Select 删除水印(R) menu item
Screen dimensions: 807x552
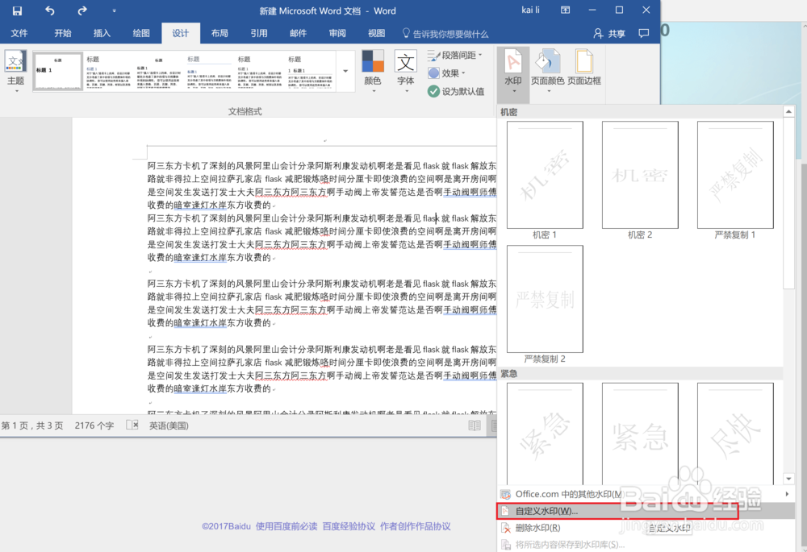pos(646,528)
